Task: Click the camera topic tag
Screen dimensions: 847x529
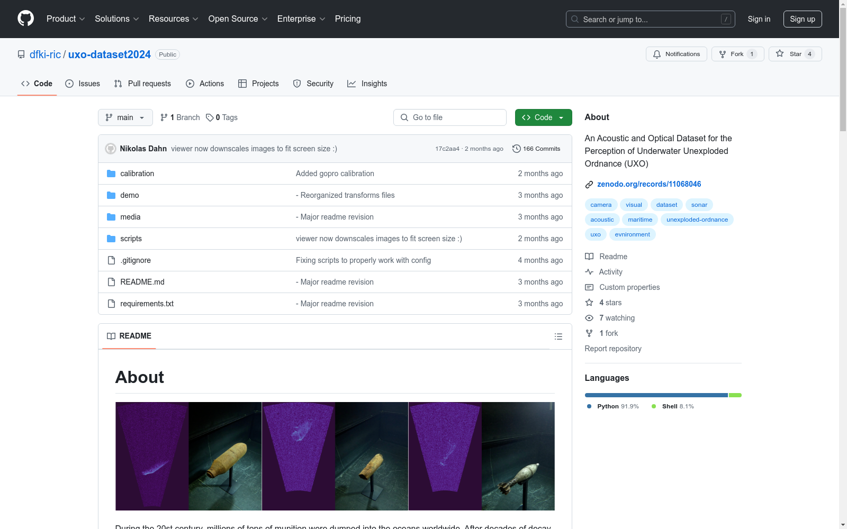Action: [601, 205]
